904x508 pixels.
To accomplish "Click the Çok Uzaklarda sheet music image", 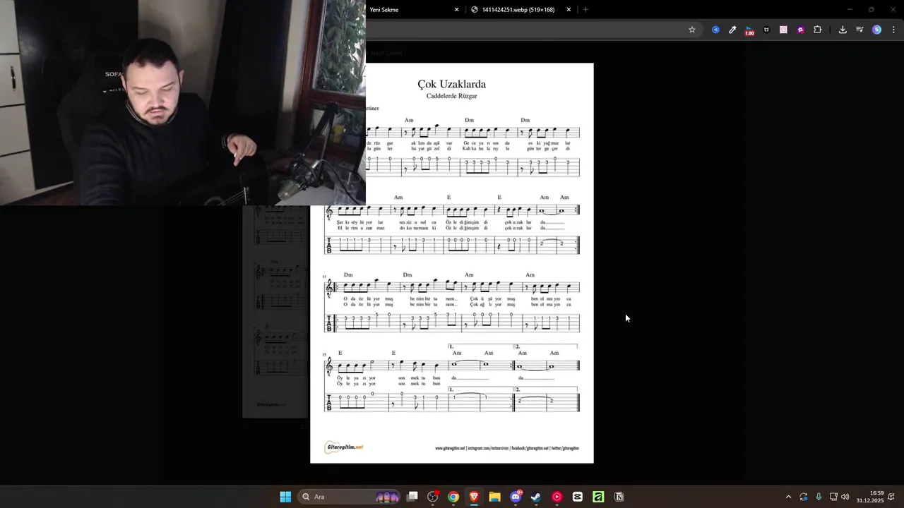I will tap(452, 263).
